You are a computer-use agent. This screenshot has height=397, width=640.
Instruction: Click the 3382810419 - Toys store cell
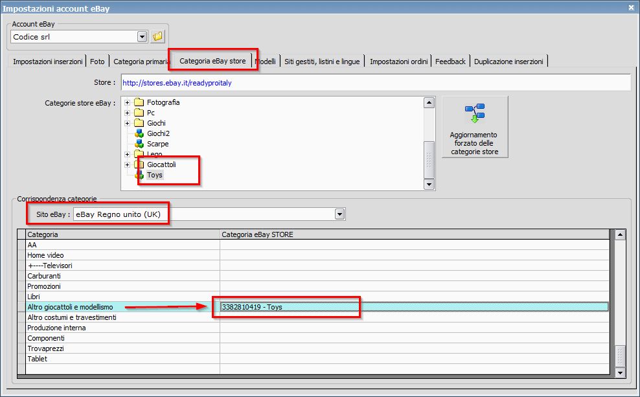tap(415, 307)
